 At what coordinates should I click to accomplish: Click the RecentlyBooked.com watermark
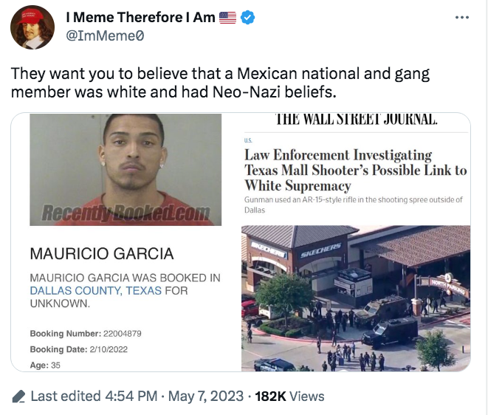[x=126, y=213]
